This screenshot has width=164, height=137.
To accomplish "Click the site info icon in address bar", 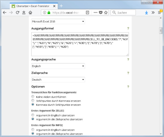I will tap(45, 13).
